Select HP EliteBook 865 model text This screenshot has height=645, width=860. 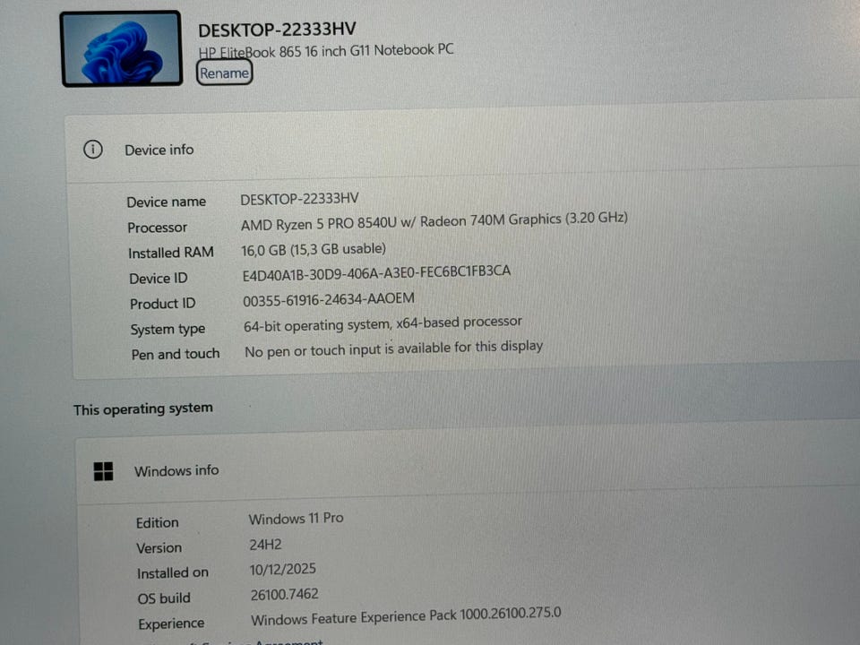tap(326, 51)
